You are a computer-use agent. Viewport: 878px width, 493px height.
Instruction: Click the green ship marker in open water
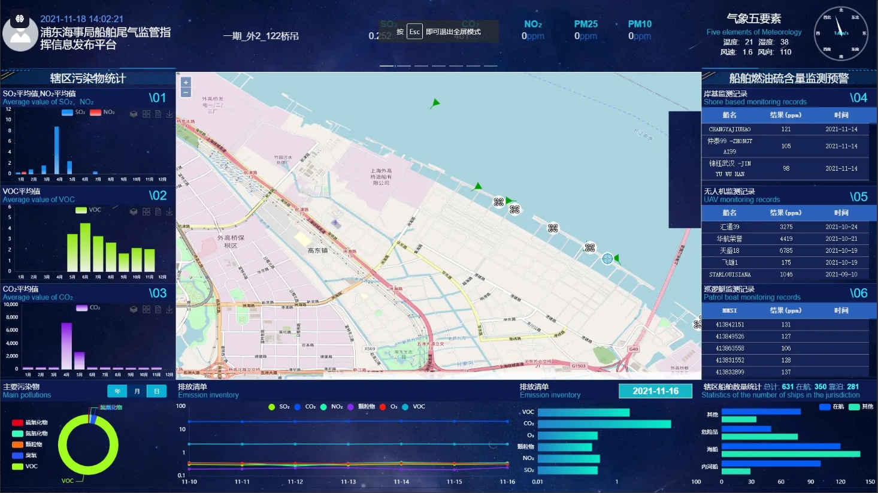(435, 103)
